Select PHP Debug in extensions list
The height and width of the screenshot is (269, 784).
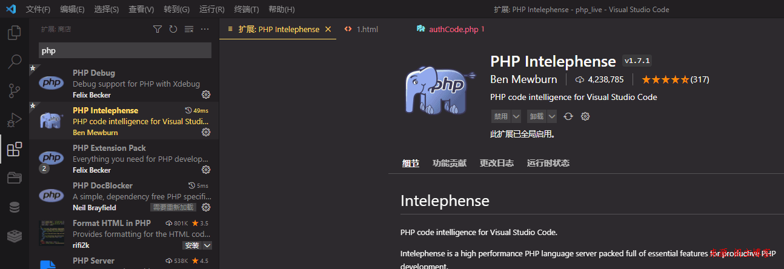pos(124,83)
